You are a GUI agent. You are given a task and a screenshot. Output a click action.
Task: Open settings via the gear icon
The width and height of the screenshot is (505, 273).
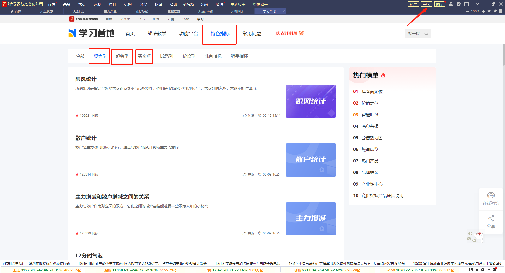coord(459,4)
